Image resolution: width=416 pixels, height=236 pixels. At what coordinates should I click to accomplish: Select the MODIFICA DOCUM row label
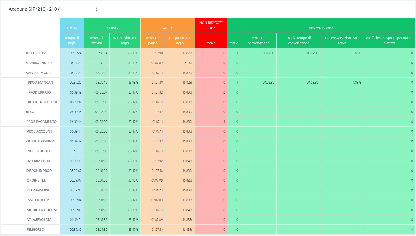pyautogui.click(x=42, y=210)
